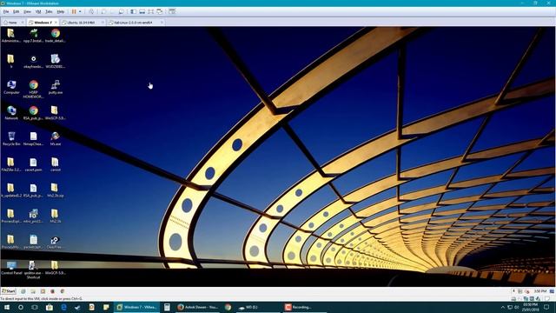Select the trade_details Chrome desktop icon
Screen dimensions: 556x313
click(56, 36)
